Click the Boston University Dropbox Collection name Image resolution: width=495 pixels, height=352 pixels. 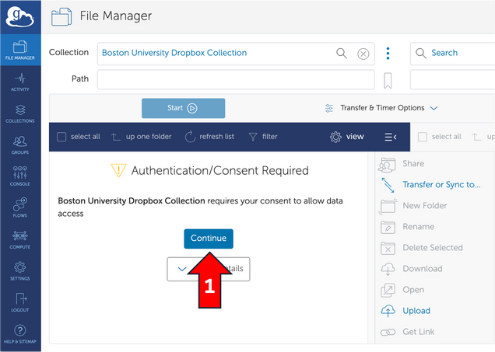click(174, 53)
